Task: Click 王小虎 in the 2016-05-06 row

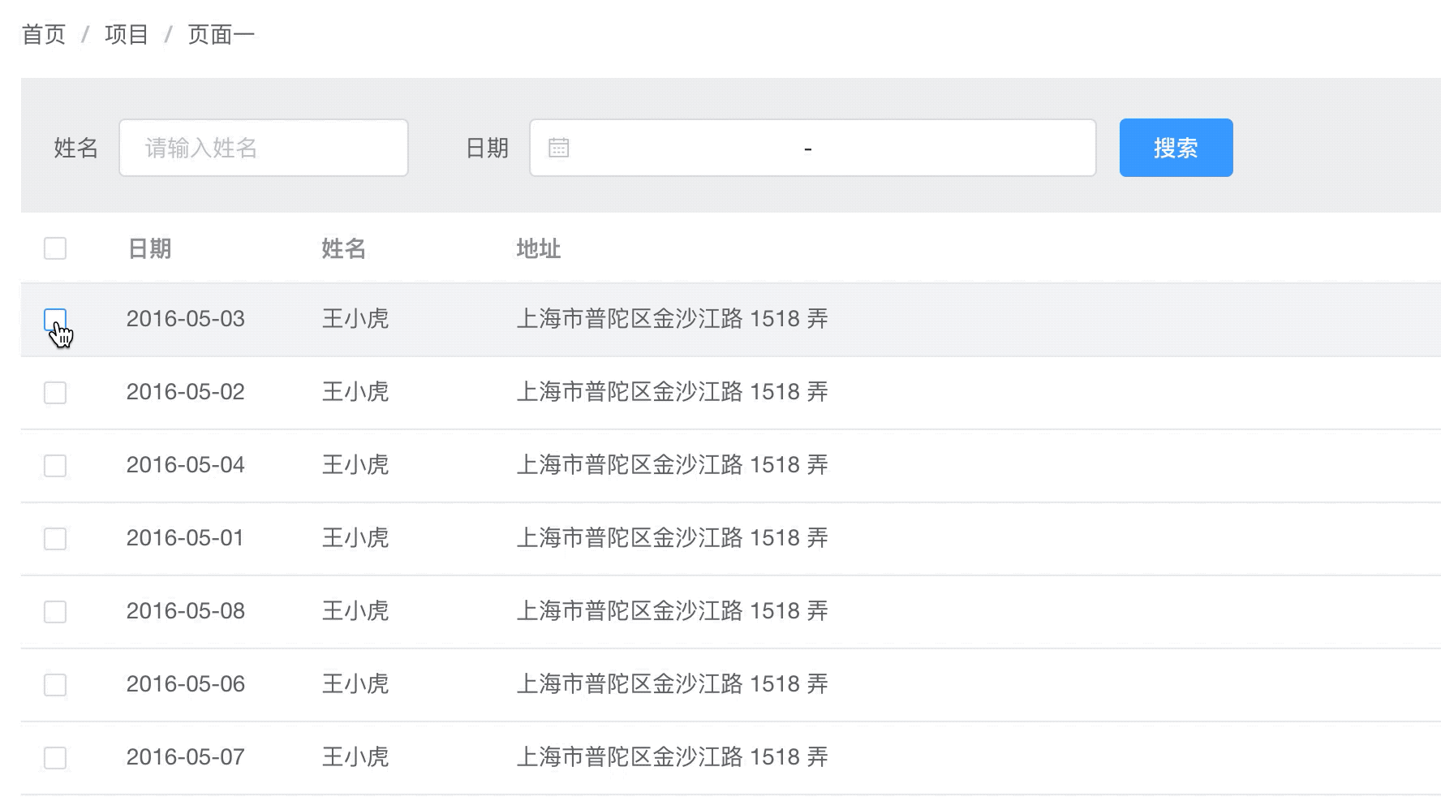Action: tap(355, 684)
